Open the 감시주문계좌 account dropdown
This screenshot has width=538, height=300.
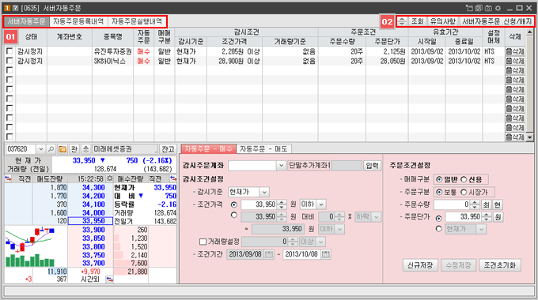pyautogui.click(x=281, y=166)
